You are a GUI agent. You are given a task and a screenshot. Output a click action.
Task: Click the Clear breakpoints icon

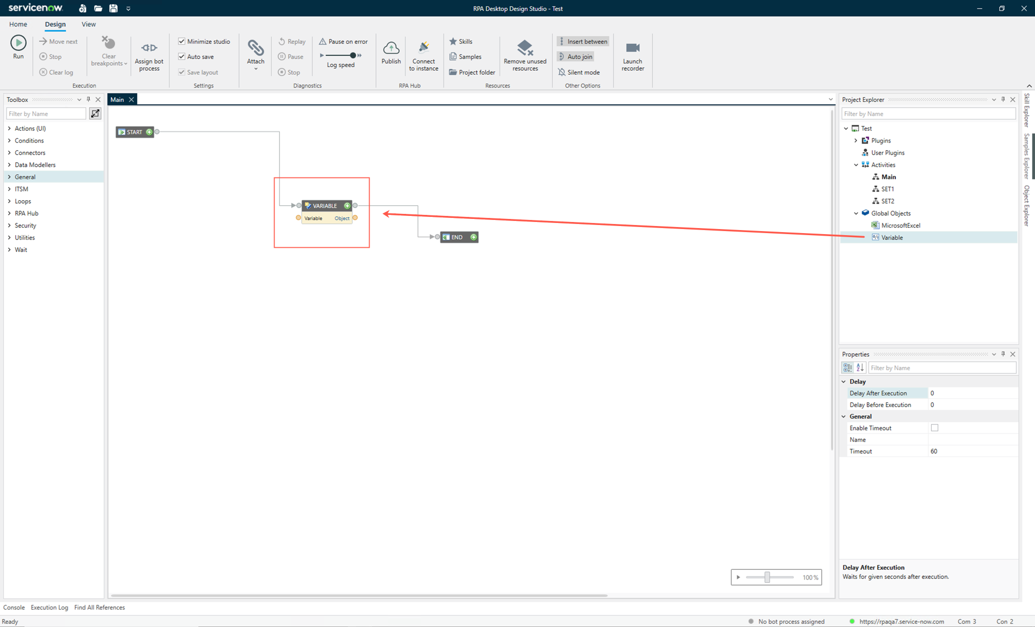(108, 42)
